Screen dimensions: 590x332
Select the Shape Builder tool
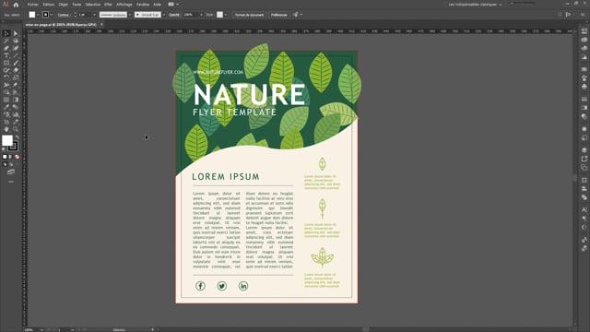point(6,92)
